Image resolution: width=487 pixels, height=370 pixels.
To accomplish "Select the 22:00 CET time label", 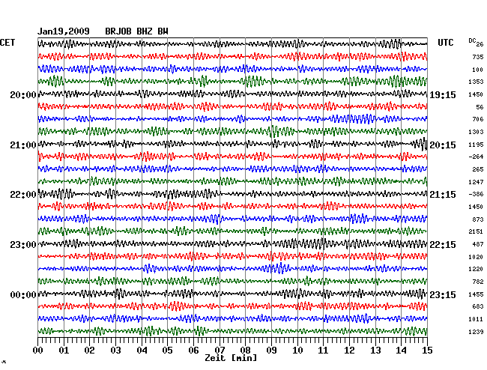I will pos(23,195).
